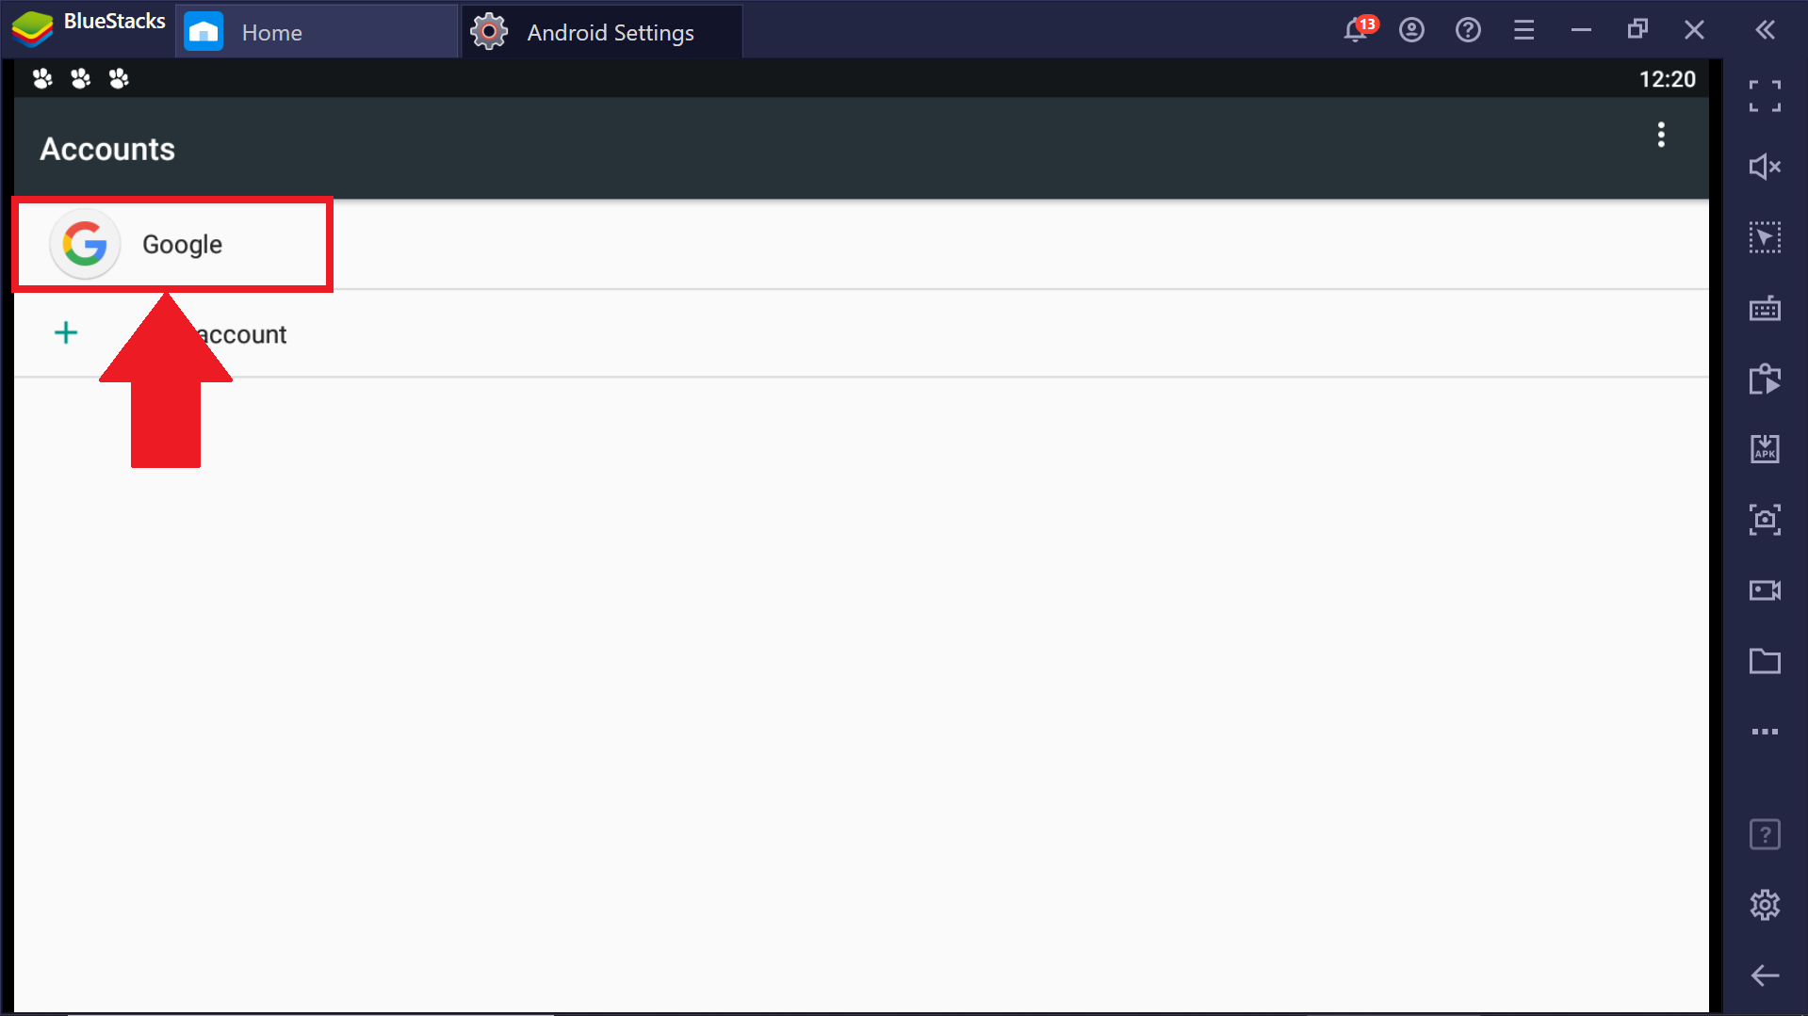Image resolution: width=1808 pixels, height=1016 pixels.
Task: Open the media folder icon
Action: [1765, 661]
